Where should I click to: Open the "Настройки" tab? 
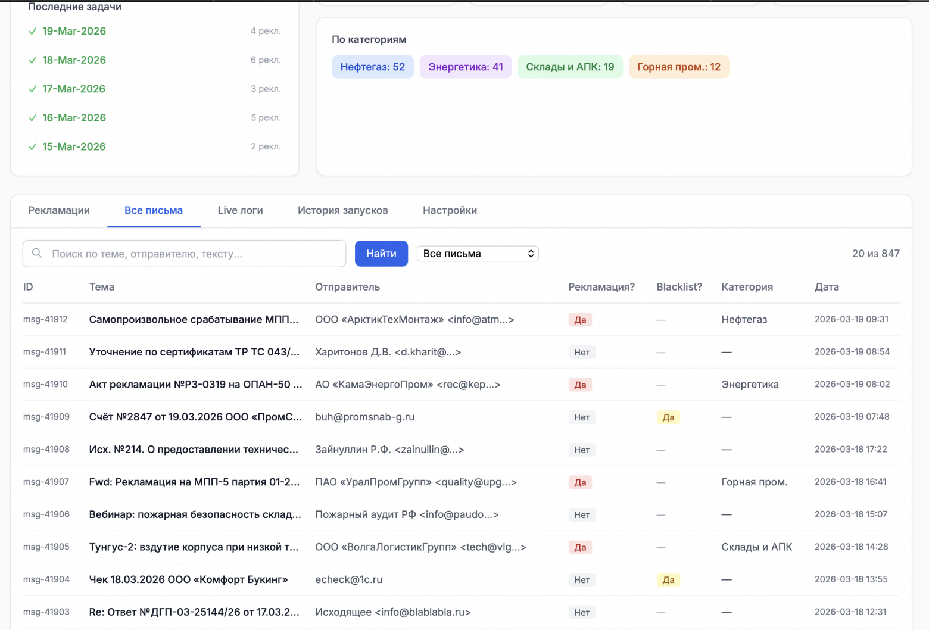pyautogui.click(x=450, y=210)
